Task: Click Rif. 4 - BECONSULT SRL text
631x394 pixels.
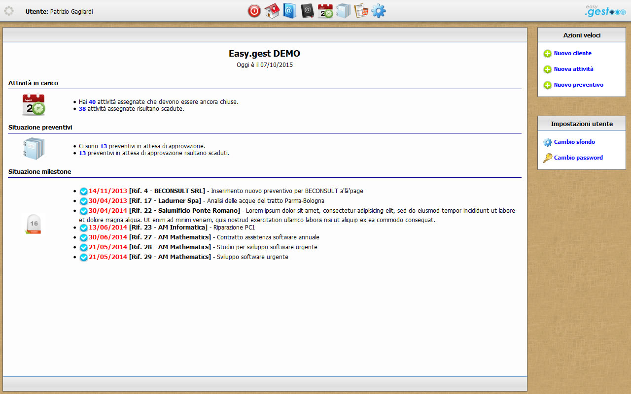Action: [167, 191]
